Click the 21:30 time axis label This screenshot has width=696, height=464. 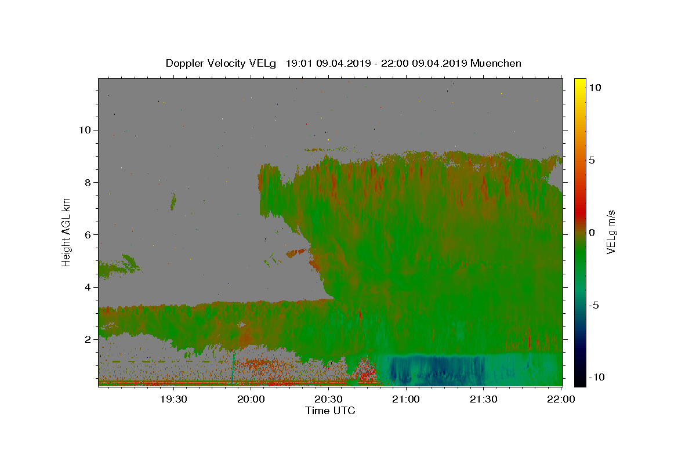(483, 399)
